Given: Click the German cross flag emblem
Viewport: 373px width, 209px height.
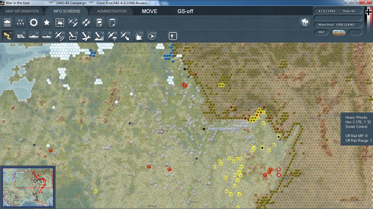Looking at the screenshot, I should 368,12.
